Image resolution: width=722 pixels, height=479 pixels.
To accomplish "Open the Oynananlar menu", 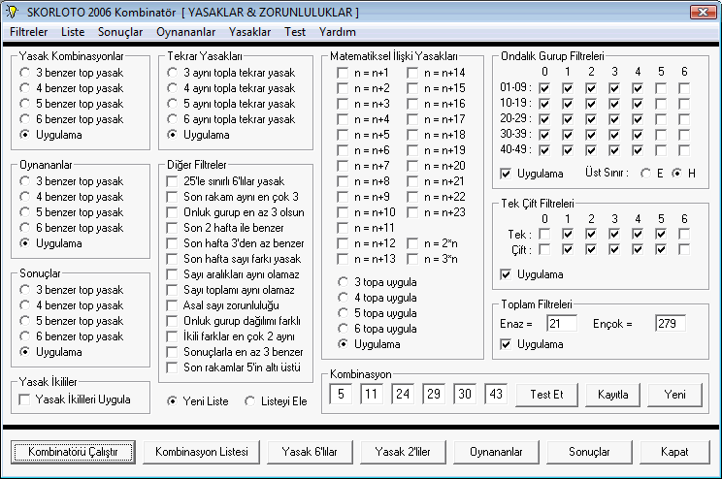I will [187, 31].
